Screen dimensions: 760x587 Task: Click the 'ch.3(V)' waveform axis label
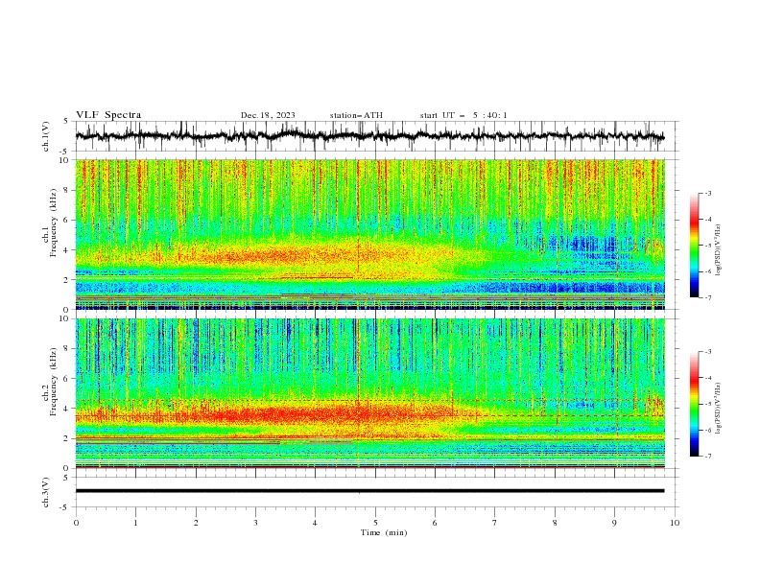[x=46, y=492]
